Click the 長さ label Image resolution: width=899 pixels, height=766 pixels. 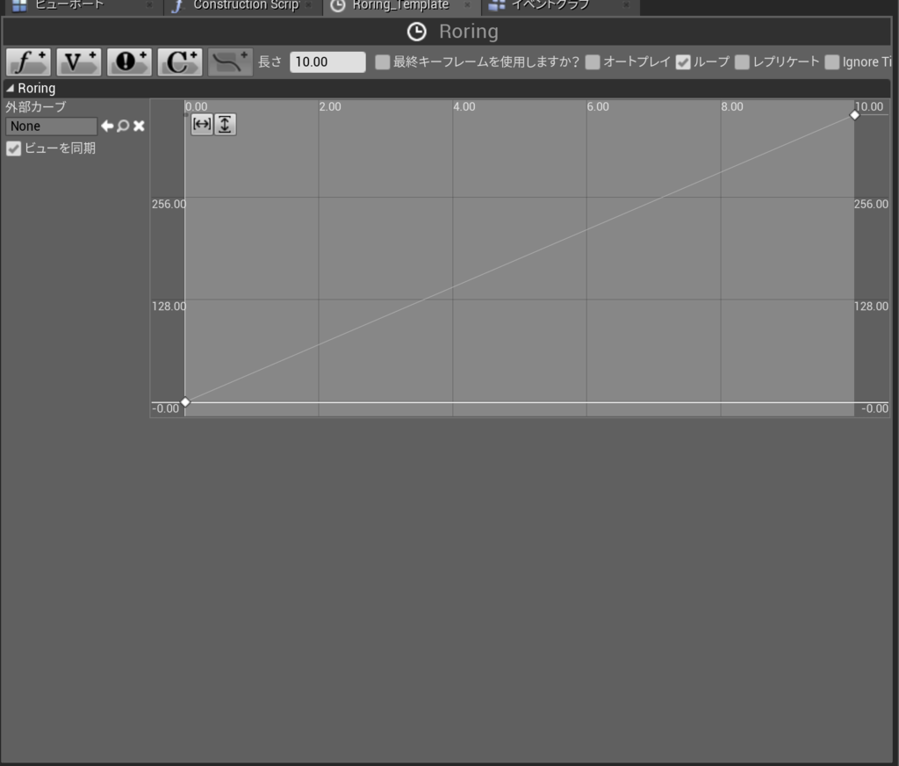[x=270, y=62]
